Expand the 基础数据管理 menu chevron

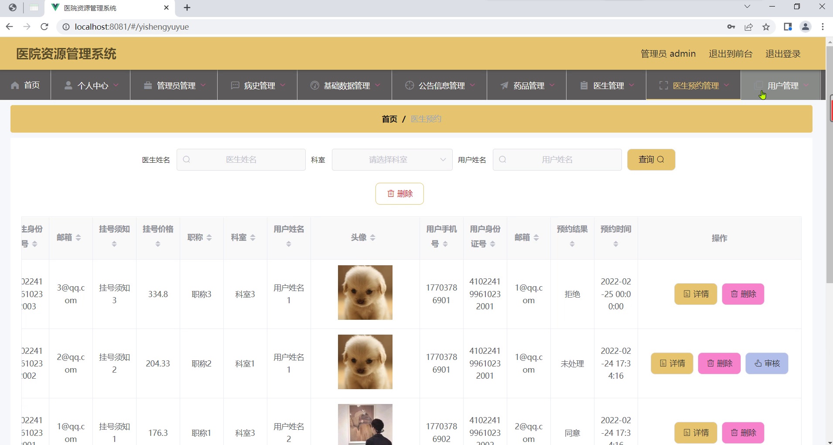(378, 85)
